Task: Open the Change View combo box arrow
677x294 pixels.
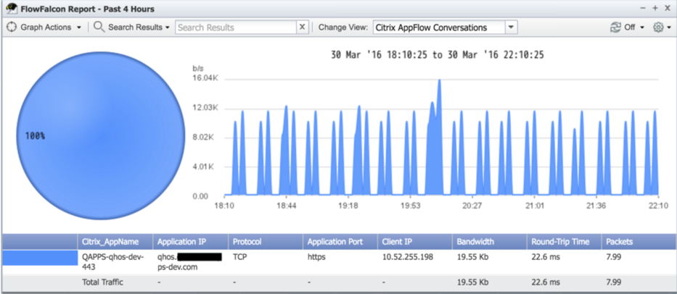Action: 511,28
